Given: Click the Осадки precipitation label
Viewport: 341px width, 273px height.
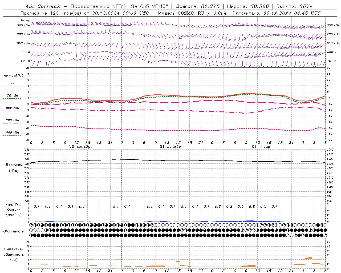Looking at the screenshot, I should 14,210.
